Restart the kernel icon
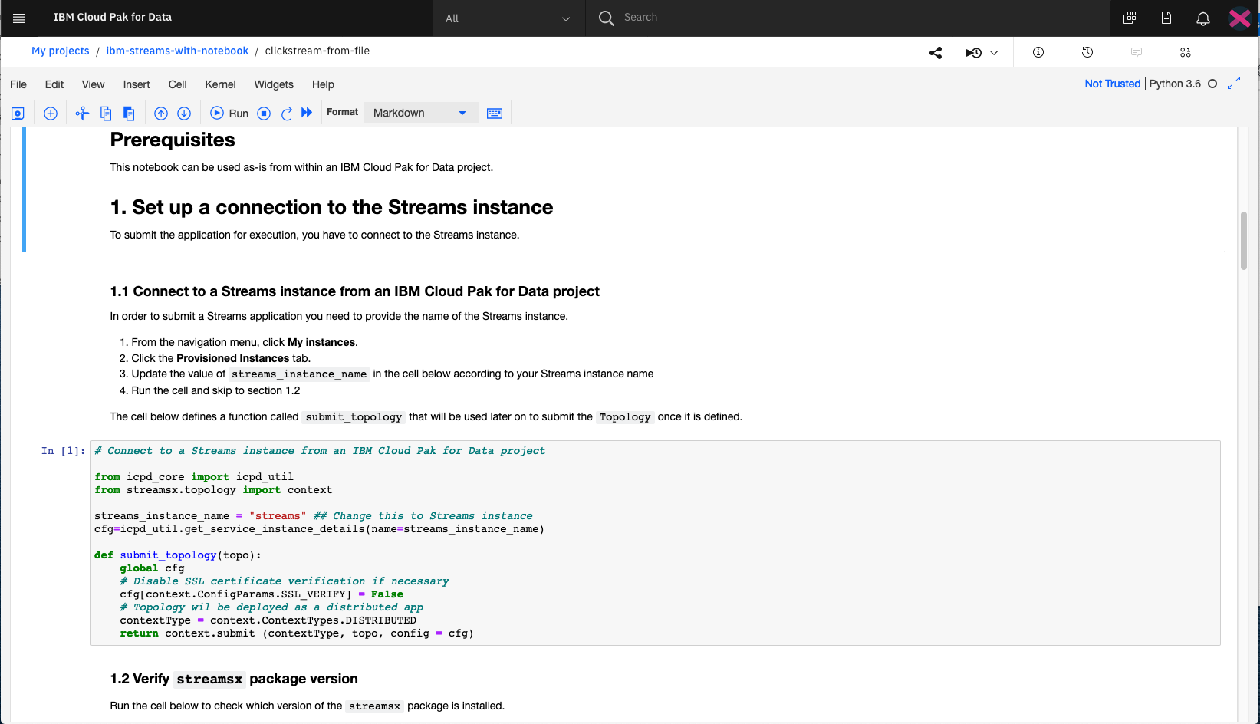The image size is (1260, 724). 286,114
